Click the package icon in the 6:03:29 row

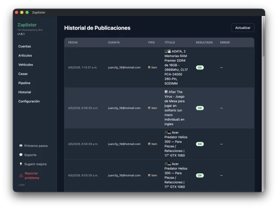point(149,175)
